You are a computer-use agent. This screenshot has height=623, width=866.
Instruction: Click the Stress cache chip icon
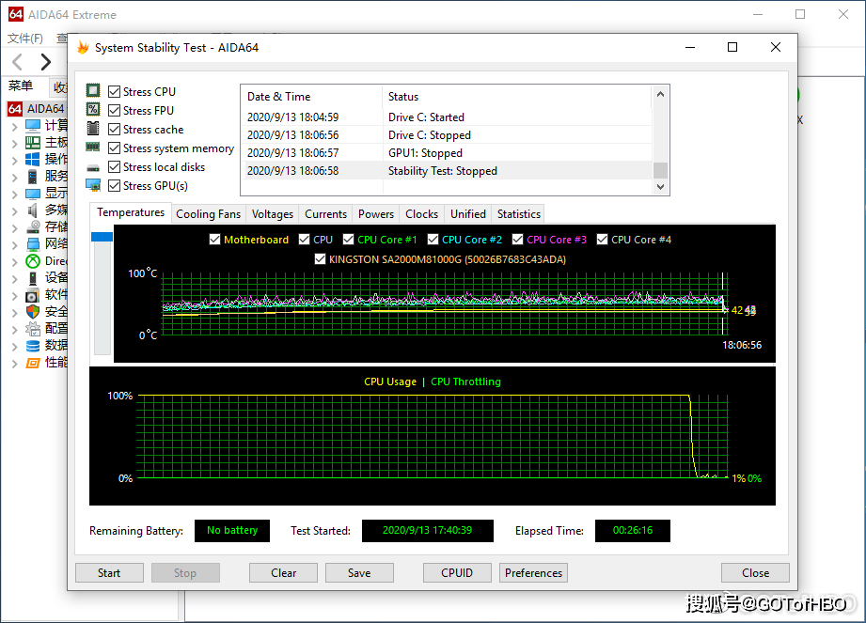tap(93, 129)
